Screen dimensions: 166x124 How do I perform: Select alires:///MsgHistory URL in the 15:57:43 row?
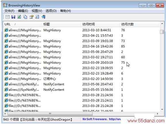pos(25,35)
